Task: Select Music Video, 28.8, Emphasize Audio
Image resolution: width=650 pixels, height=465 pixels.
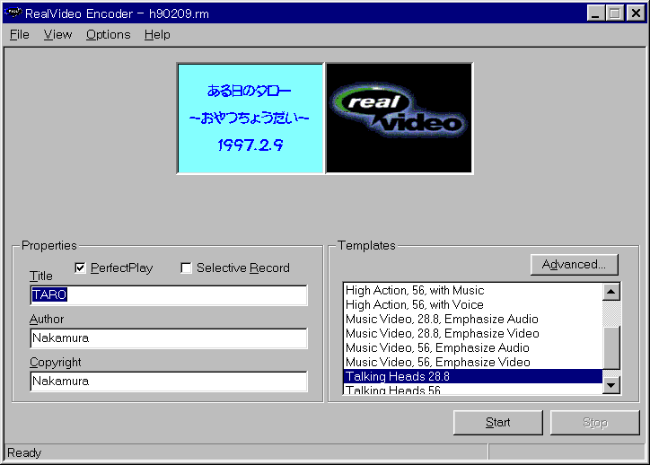Action: 473,319
